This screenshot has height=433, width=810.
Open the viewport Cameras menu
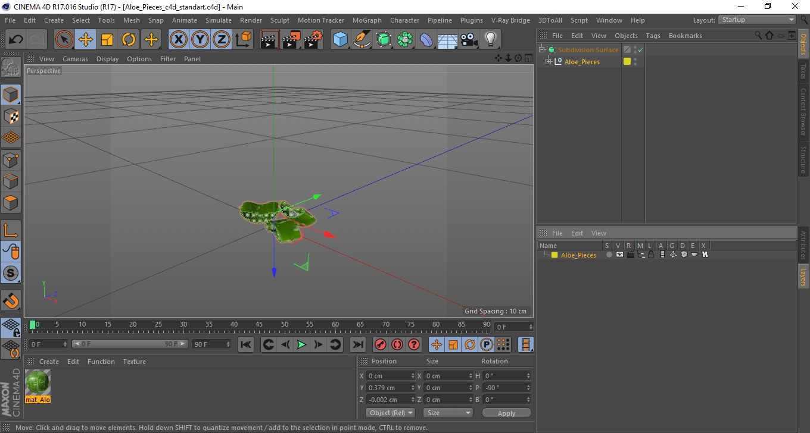point(75,59)
